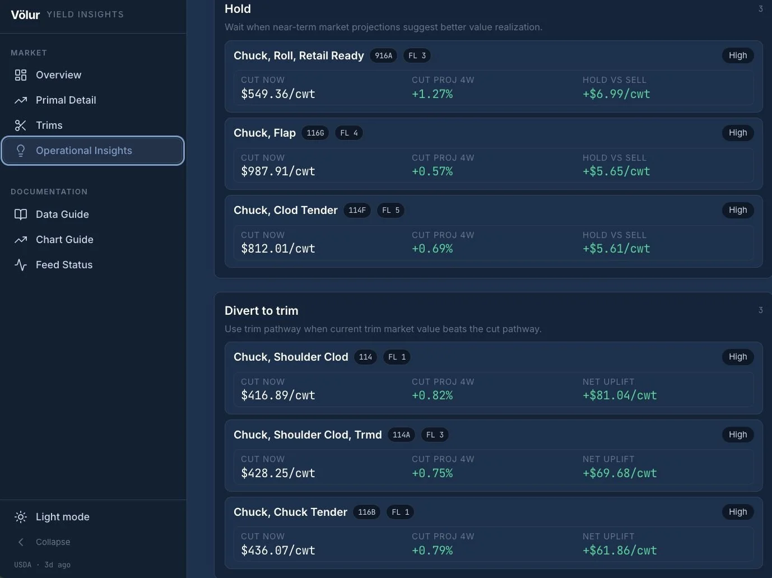Click the High badge on Chuck, Flap
This screenshot has height=578, width=772.
tap(738, 133)
